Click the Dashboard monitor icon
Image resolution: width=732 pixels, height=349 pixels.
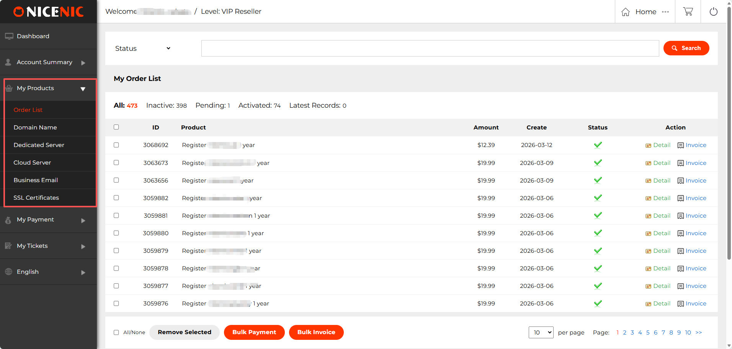pos(9,36)
